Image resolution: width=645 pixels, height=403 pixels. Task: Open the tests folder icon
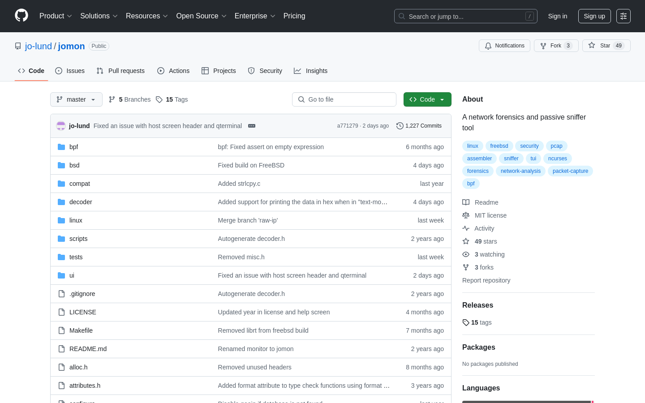pos(61,257)
